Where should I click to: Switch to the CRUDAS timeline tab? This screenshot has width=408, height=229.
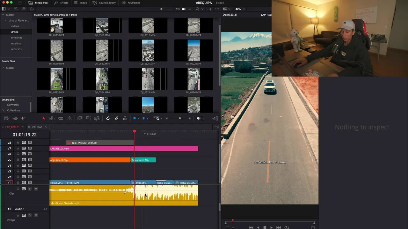[37, 127]
